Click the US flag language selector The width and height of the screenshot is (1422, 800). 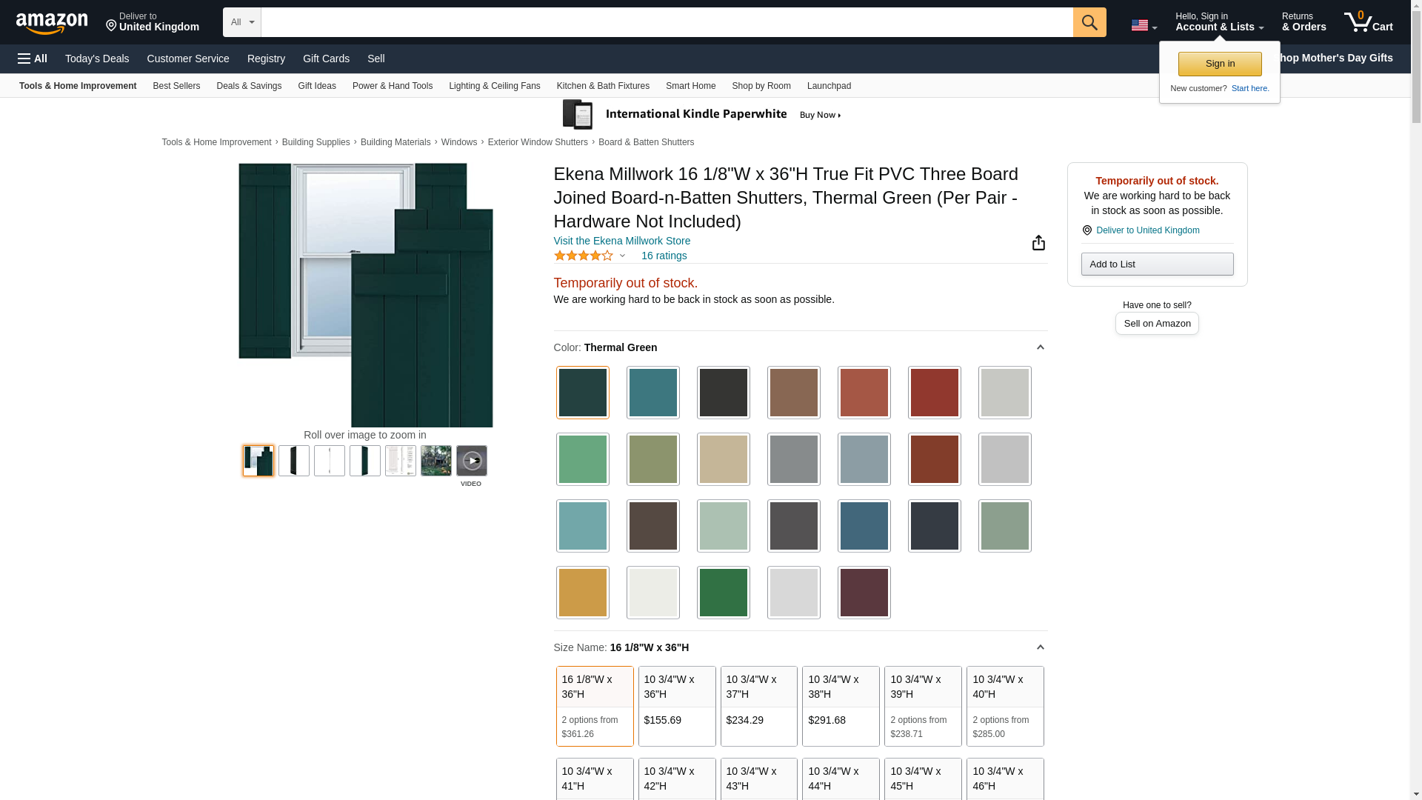pos(1144,25)
